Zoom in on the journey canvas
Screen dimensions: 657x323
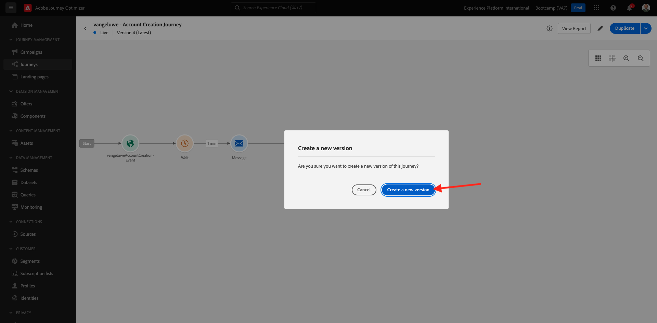pyautogui.click(x=626, y=58)
